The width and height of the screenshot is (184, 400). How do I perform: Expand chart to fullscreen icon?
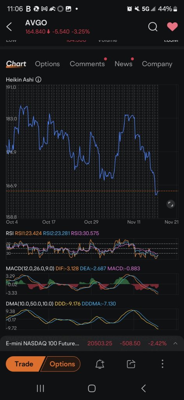[x=170, y=204]
